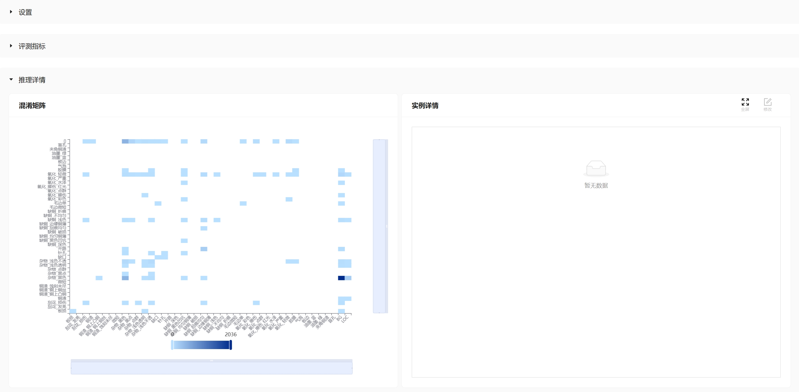Image resolution: width=799 pixels, height=392 pixels.
Task: Expand the 评测指标 section arrow
Action: [x=11, y=46]
